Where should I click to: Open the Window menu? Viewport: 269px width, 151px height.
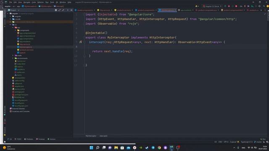coord(63,2)
